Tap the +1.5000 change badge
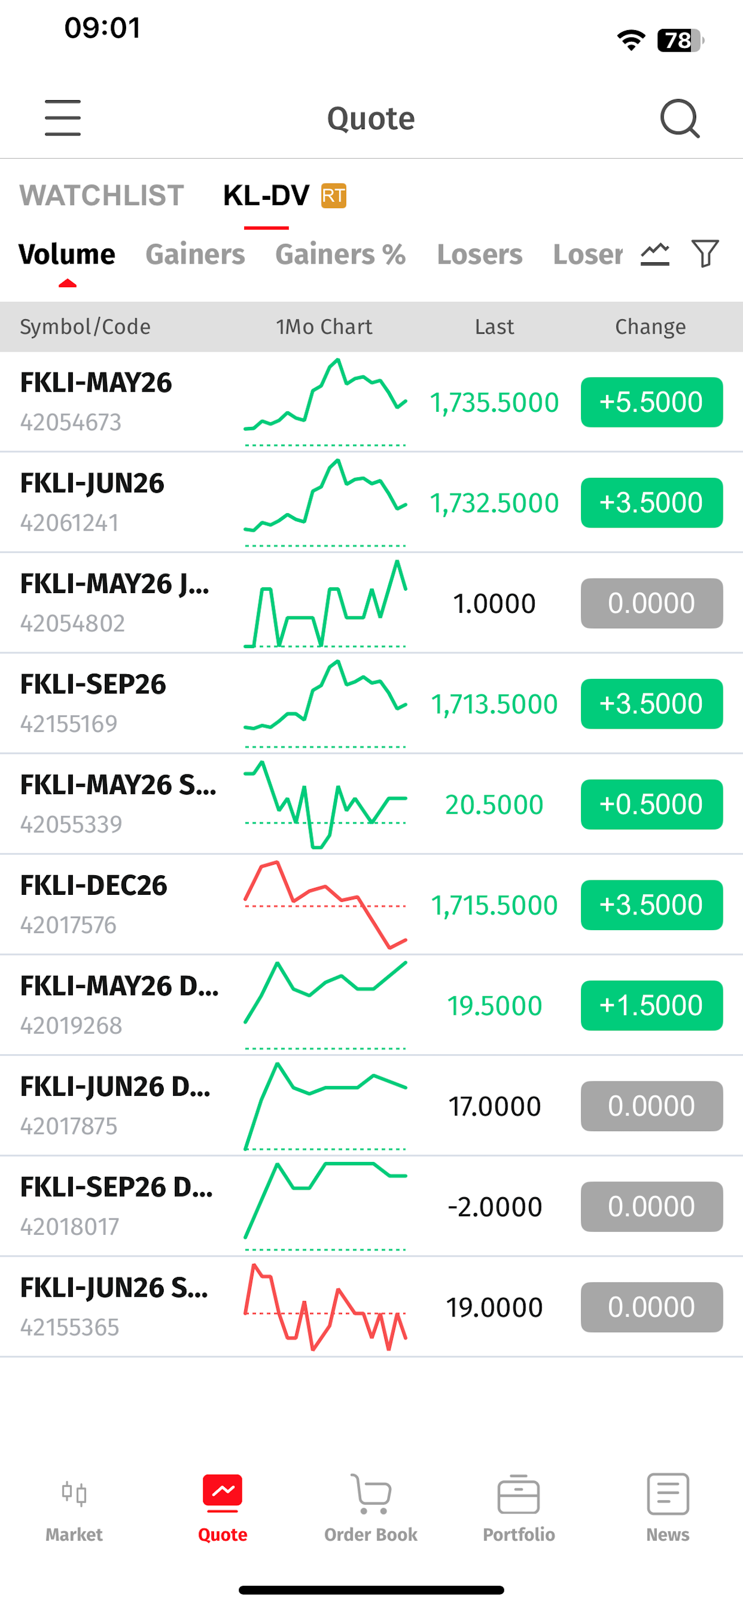This screenshot has width=743, height=1609. coord(652,1005)
